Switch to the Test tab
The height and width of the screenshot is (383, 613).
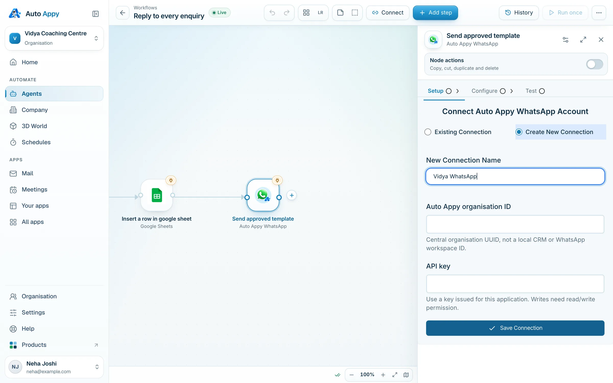pyautogui.click(x=535, y=91)
